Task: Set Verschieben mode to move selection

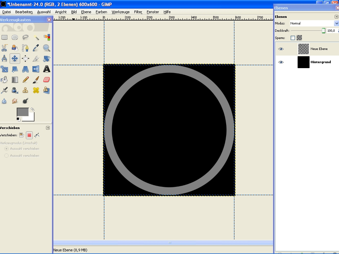Action: [x=29, y=135]
